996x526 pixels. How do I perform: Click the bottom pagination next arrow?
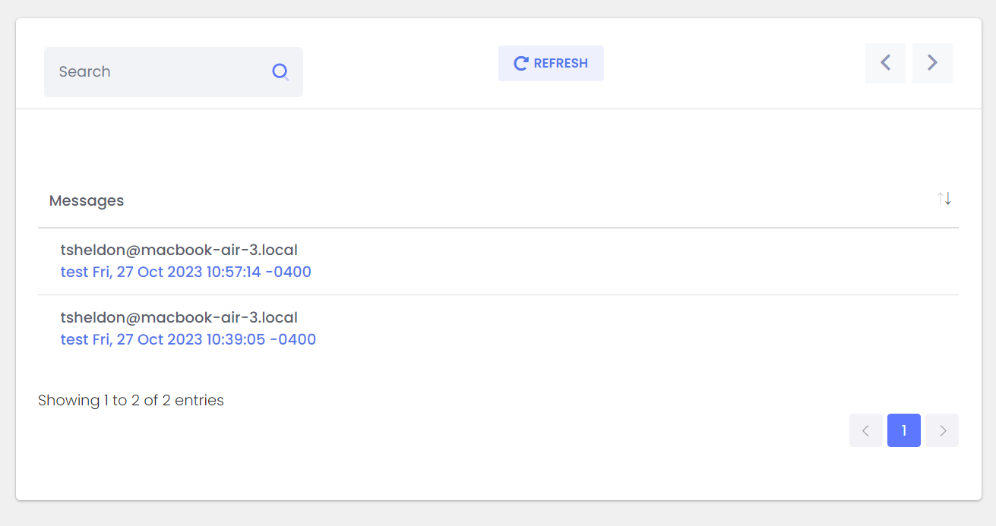click(x=942, y=430)
